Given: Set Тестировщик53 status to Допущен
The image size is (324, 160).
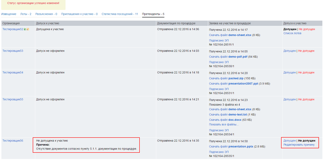Looking at the screenshot, I should 290,51.
